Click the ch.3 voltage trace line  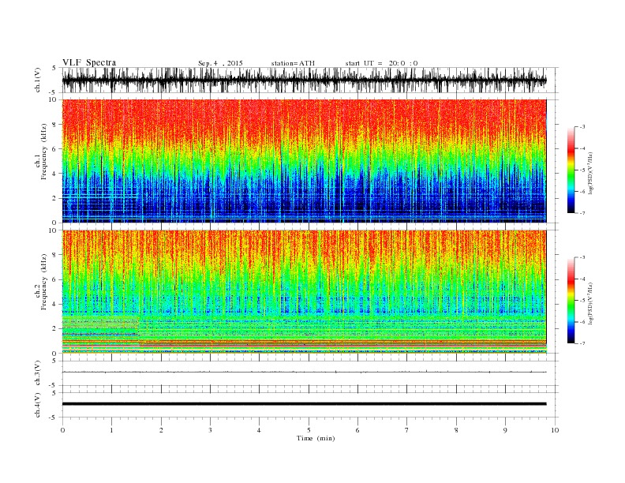[304, 372]
